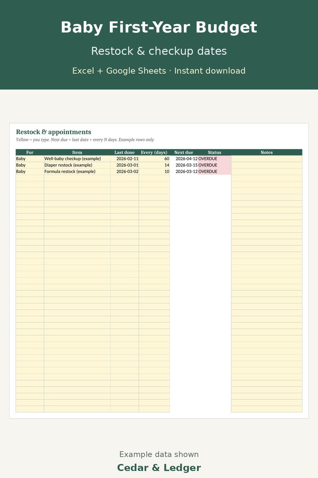Click 'Formula restock (example)' item cell
The width and height of the screenshot is (318, 478).
point(77,171)
